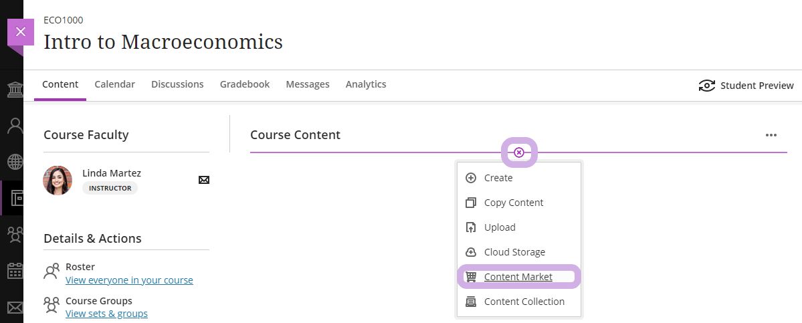
Task: Open the Content Market option
Action: pyautogui.click(x=518, y=277)
